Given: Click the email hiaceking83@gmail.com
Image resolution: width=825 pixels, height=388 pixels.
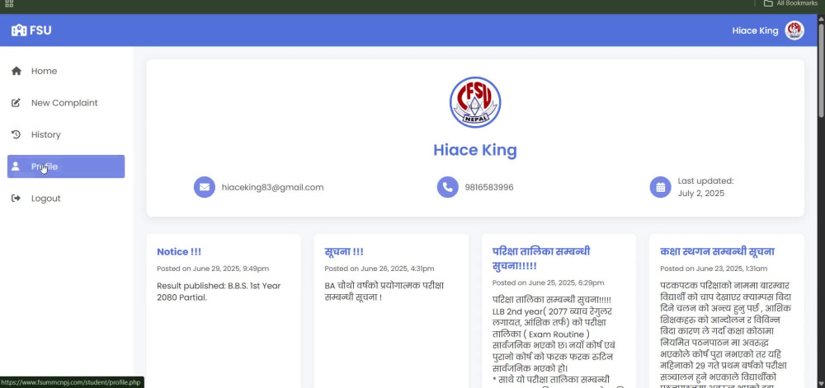Looking at the screenshot, I should (272, 188).
